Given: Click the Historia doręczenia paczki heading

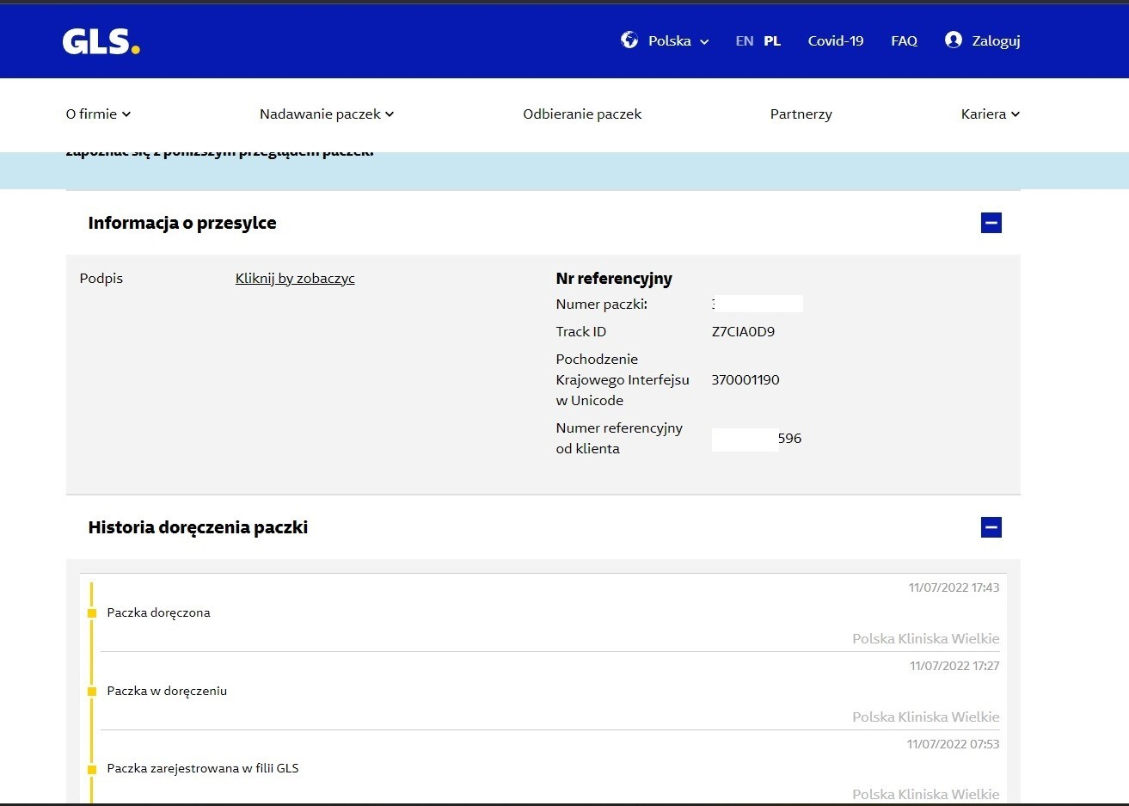Looking at the screenshot, I should coord(198,527).
